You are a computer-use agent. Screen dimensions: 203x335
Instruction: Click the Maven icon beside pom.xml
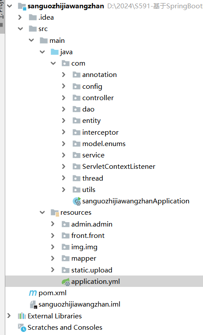[33, 293]
